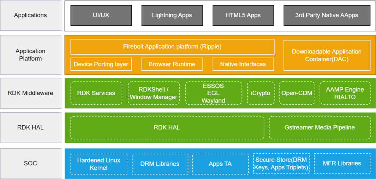Screen dimensions: 376x179
Task: Click the Applications layer label
Action: [30, 15]
